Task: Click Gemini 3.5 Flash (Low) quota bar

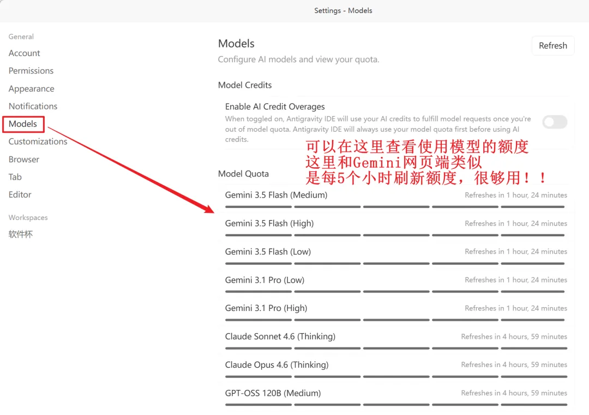Action: point(396,264)
